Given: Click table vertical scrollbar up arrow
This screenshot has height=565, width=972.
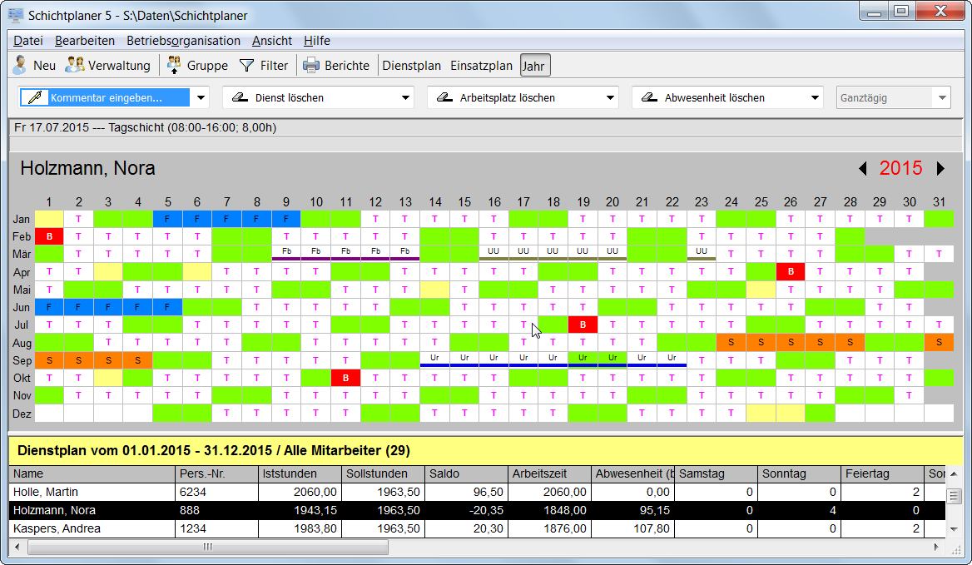Looking at the screenshot, I should (x=954, y=474).
